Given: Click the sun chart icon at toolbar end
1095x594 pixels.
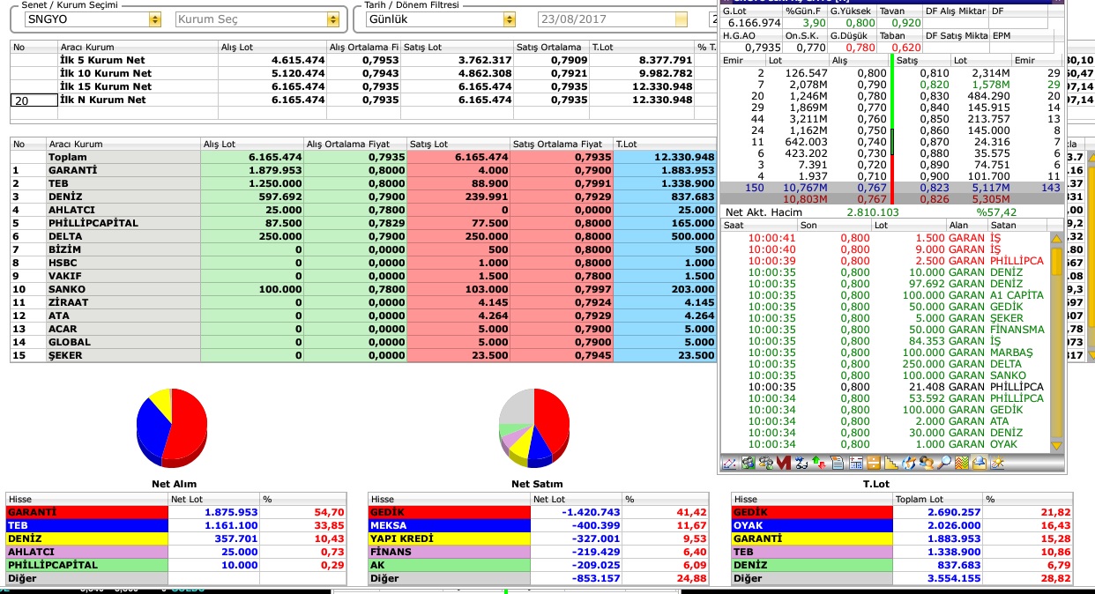Looking at the screenshot, I should (997, 463).
